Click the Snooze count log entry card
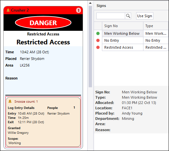Viewport: 169px width, 151px height. 43,122
